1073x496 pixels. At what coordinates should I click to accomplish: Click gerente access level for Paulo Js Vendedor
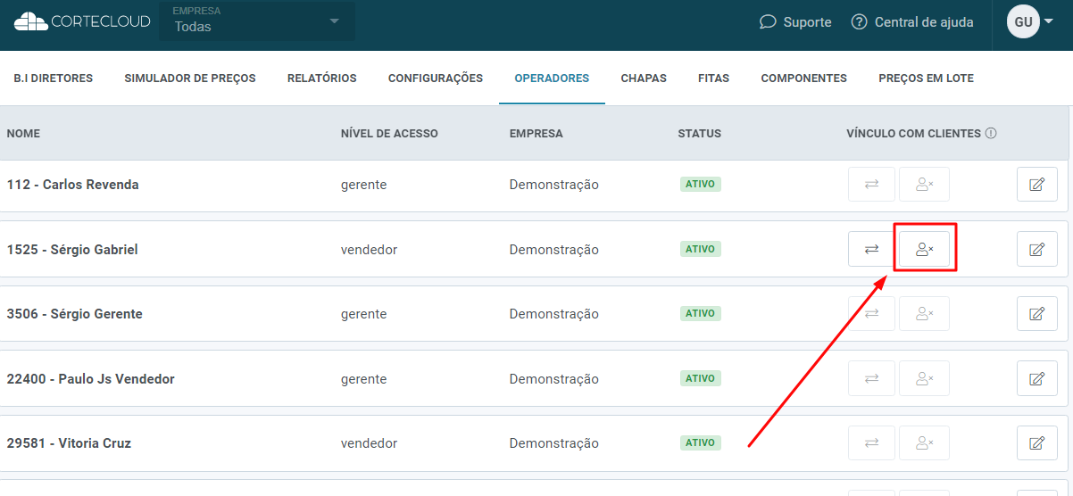pyautogui.click(x=364, y=379)
